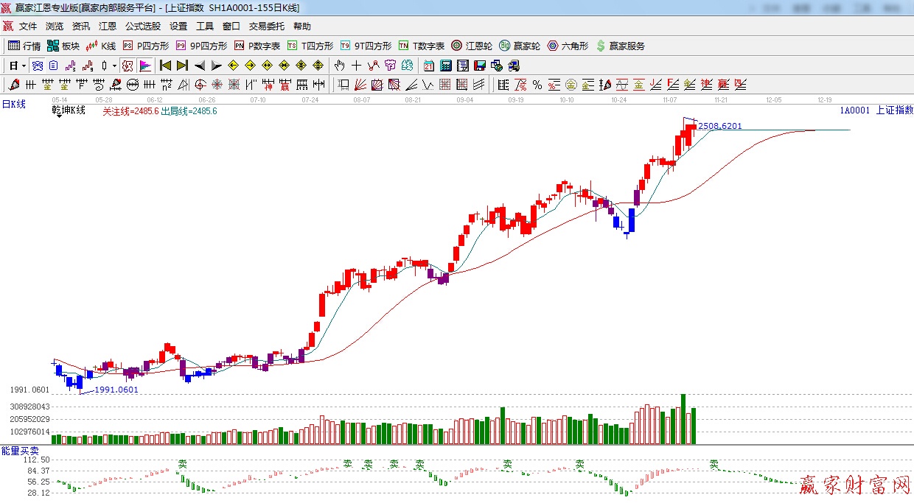
Task: Click the floppy disk save icon
Action: [x=479, y=66]
